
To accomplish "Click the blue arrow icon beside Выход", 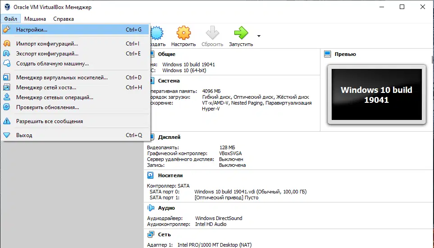I will click(x=7, y=135).
